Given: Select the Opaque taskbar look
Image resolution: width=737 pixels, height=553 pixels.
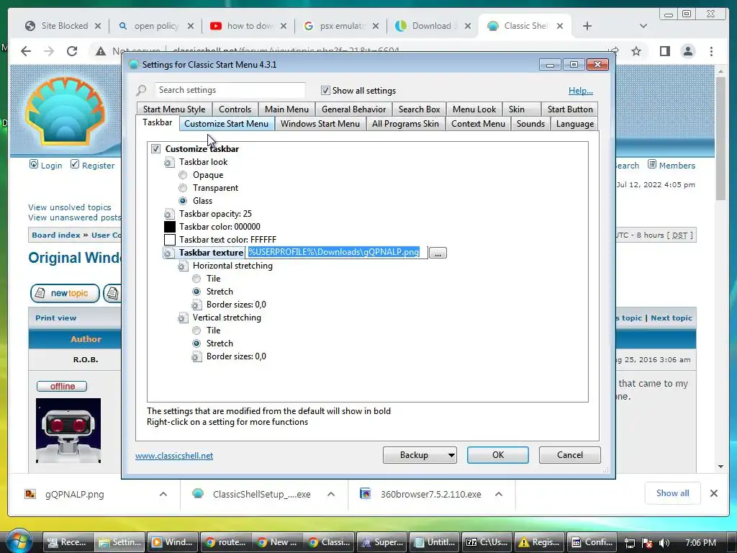Looking at the screenshot, I should 183,176.
